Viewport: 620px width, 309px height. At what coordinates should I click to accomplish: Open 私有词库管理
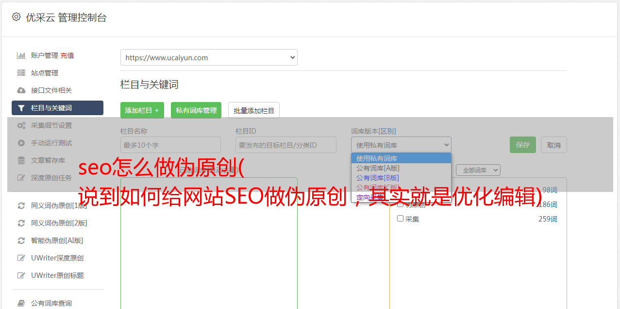[x=196, y=110]
